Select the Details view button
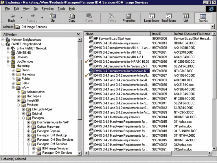 click(203, 18)
